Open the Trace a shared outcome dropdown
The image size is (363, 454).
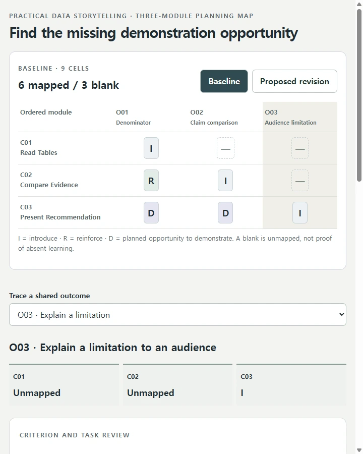coord(177,314)
